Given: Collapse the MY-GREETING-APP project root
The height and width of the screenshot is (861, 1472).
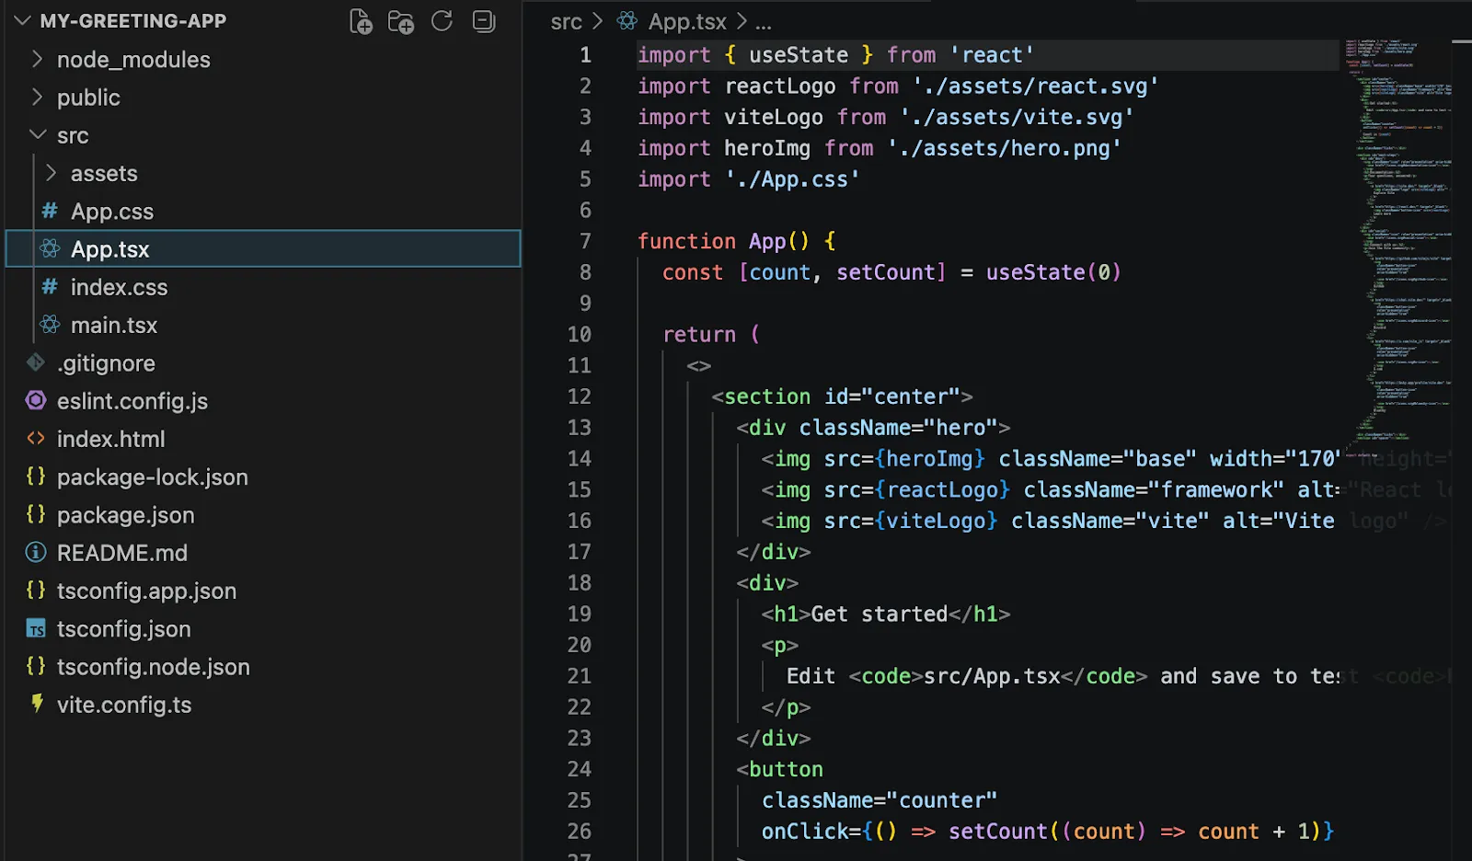Looking at the screenshot, I should coord(22,20).
